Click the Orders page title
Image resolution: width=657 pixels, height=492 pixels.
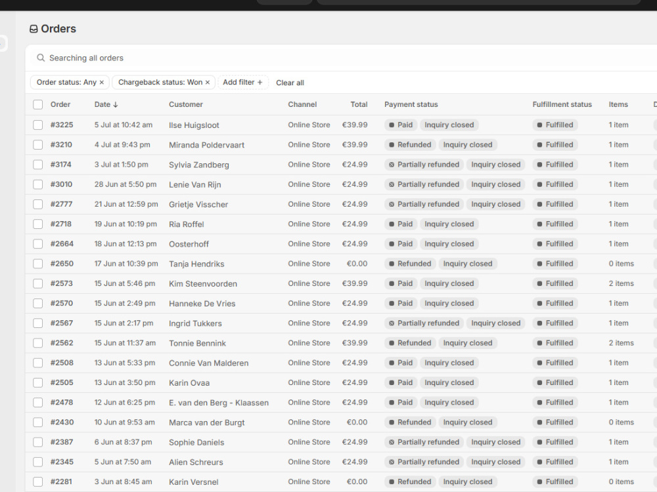(58, 29)
